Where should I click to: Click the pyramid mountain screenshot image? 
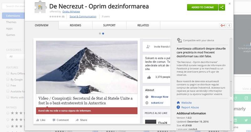pos(87,67)
